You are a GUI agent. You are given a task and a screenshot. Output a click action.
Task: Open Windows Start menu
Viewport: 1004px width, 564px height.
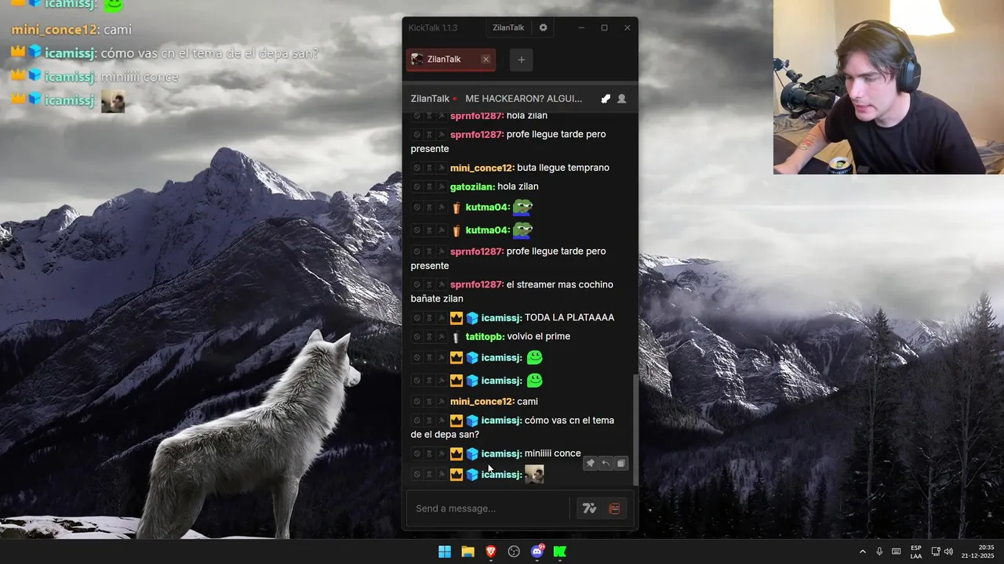[445, 551]
